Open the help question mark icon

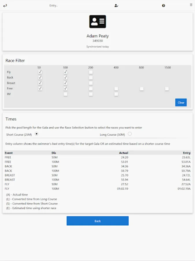[164, 6]
